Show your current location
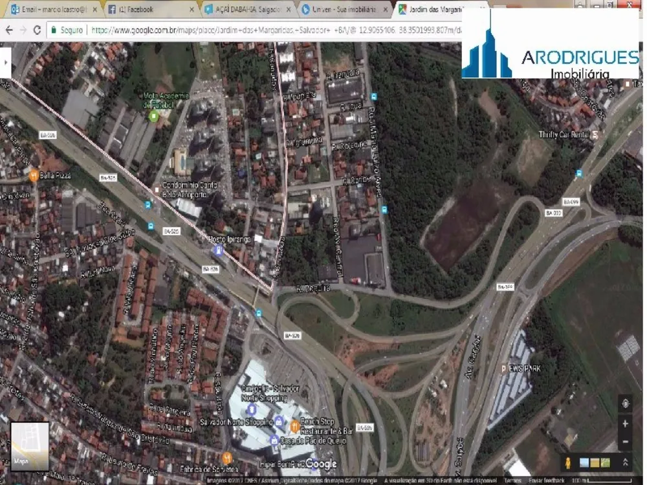Viewport: 647px width, 485px height. 625,404
